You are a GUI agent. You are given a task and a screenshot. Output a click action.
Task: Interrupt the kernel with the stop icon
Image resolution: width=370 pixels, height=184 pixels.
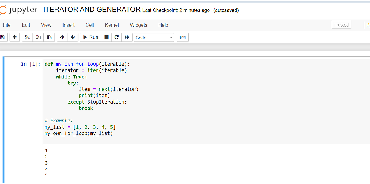(106, 37)
